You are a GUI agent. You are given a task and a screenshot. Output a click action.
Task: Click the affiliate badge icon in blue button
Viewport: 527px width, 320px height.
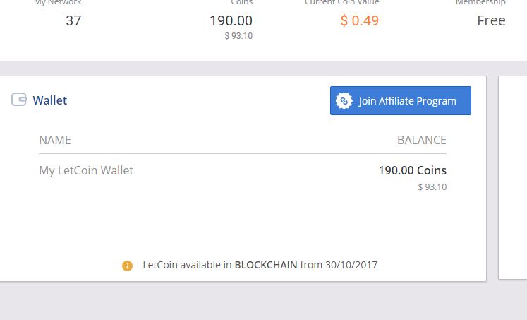point(344,101)
